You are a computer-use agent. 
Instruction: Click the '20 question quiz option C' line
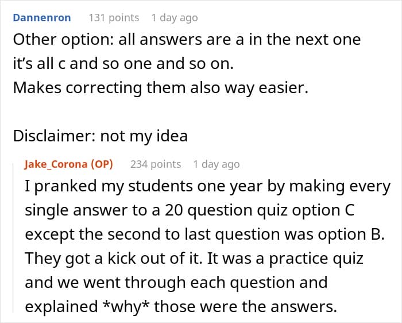point(190,210)
